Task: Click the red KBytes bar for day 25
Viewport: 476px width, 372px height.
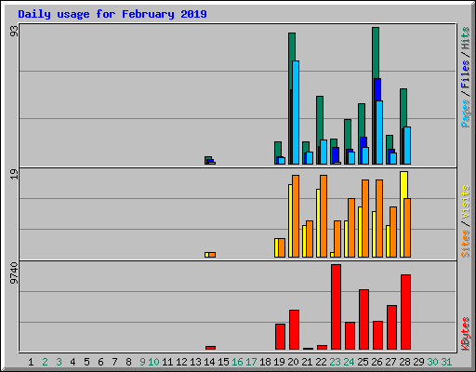Action: pos(364,319)
